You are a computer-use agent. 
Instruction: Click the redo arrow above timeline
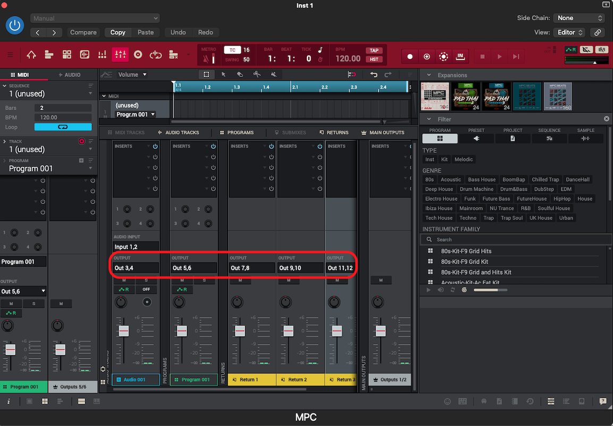388,74
